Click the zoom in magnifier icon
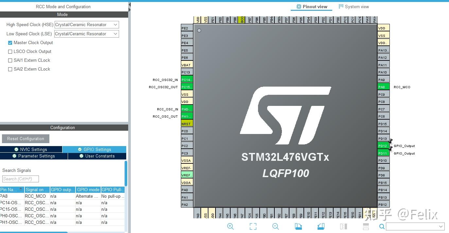 [x=231, y=226]
